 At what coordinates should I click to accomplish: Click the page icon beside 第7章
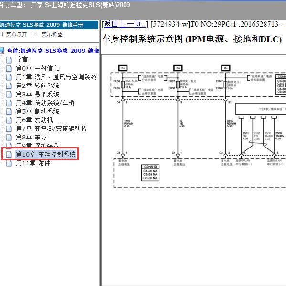click(x=9, y=128)
